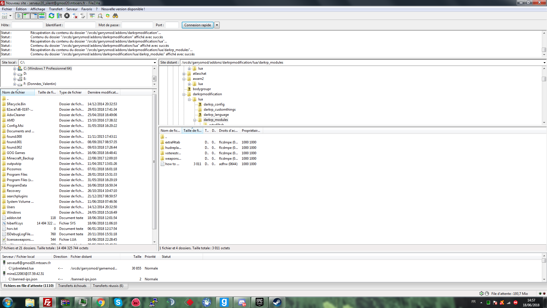Toggle synchronized browsing

coord(108,16)
